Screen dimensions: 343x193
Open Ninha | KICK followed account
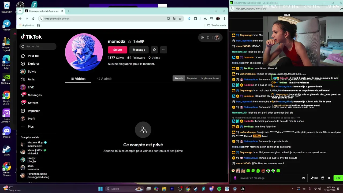(33, 152)
